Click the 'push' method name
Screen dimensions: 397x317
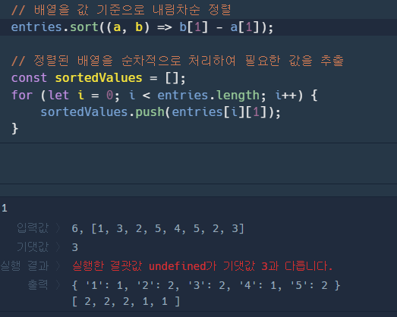pos(150,112)
